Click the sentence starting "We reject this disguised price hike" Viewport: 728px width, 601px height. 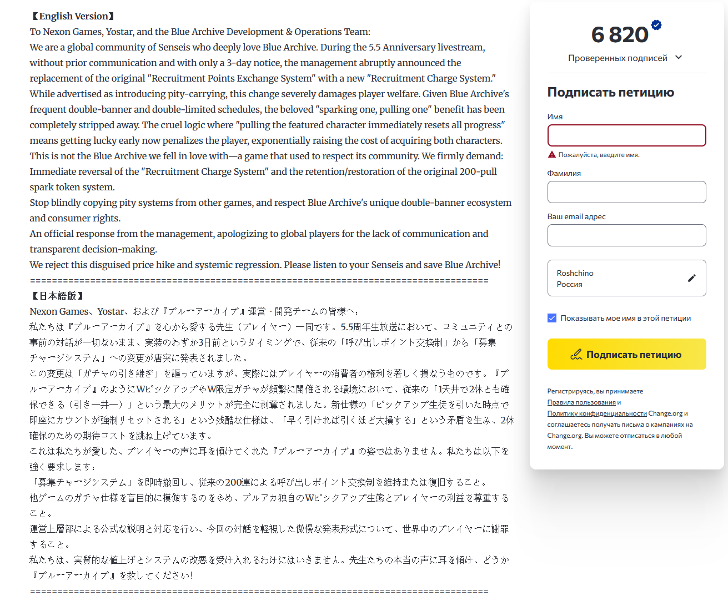[x=265, y=265]
